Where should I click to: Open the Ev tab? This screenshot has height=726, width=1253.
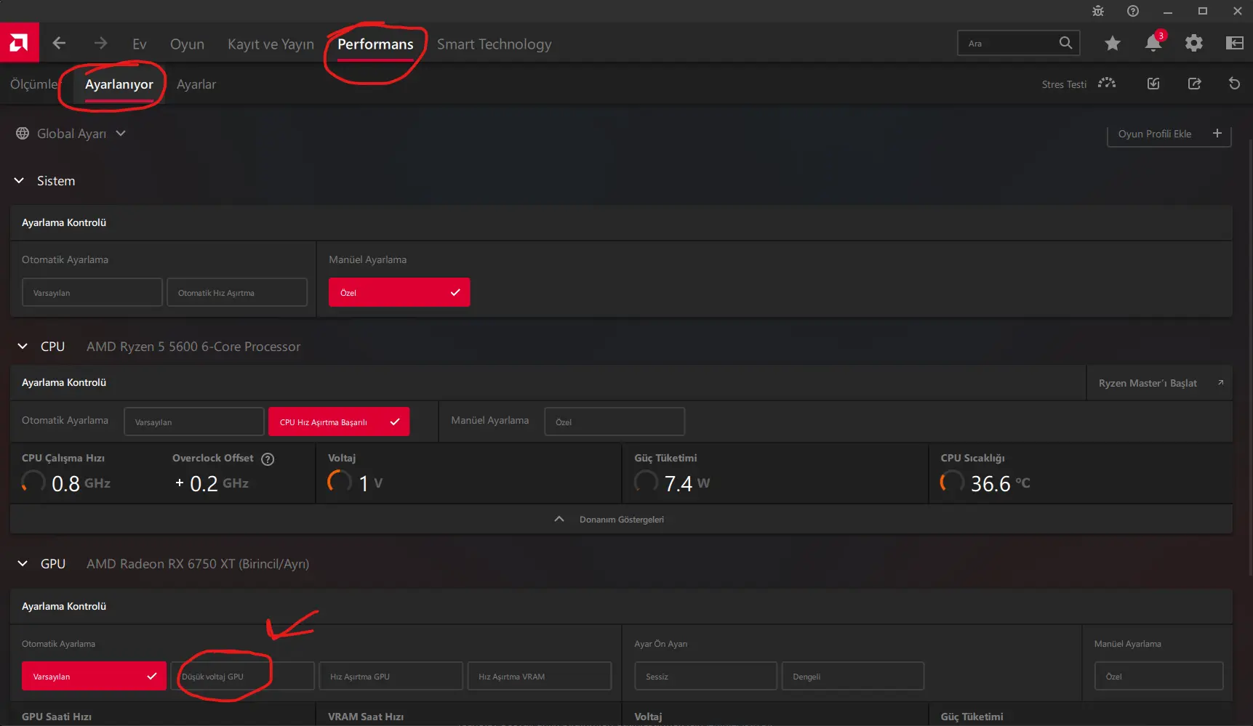click(x=140, y=44)
